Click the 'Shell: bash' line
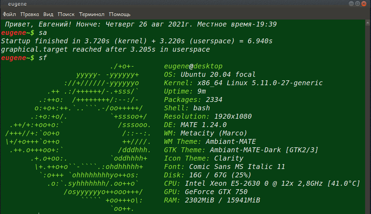371x214 pixels. (x=187, y=108)
